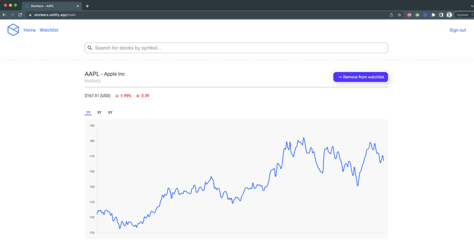Open the Extensions puzzle-piece menu
The width and height of the screenshot is (474, 246).
click(433, 15)
